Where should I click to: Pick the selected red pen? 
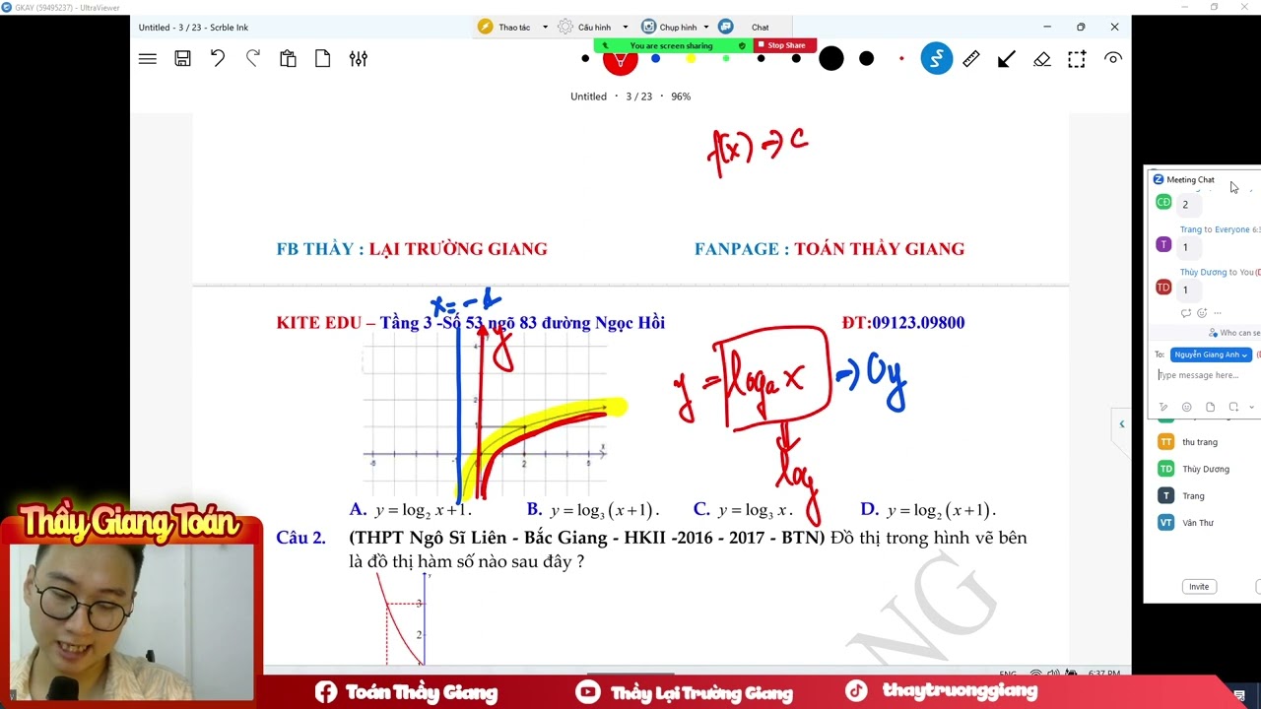[x=620, y=61]
